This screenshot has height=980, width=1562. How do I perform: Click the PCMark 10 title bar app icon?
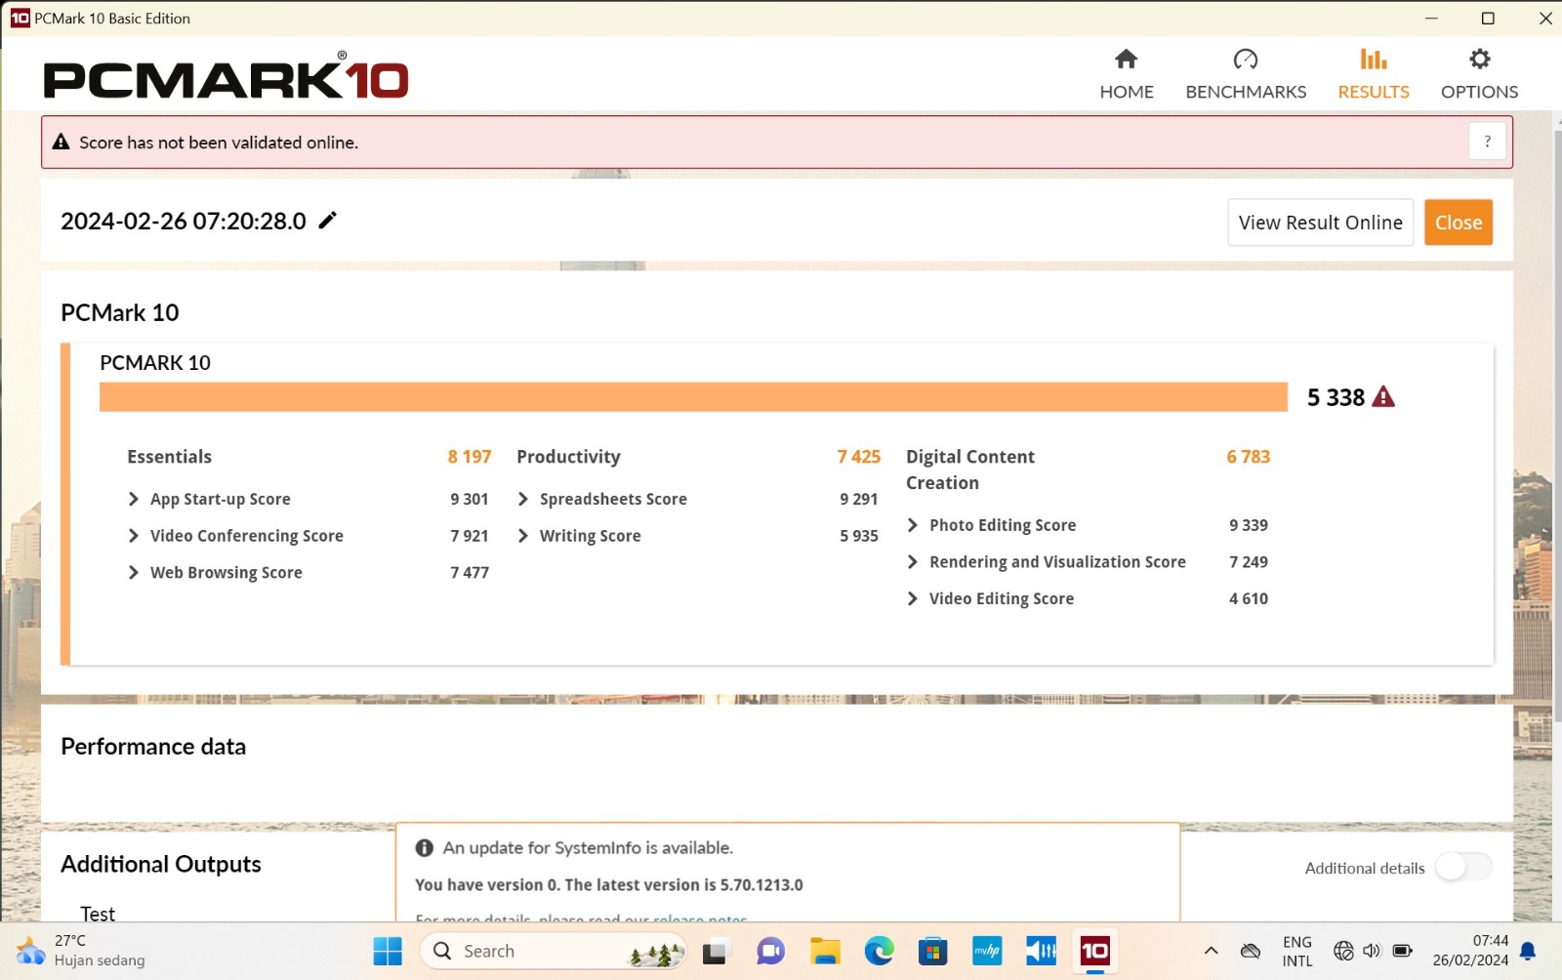point(20,18)
